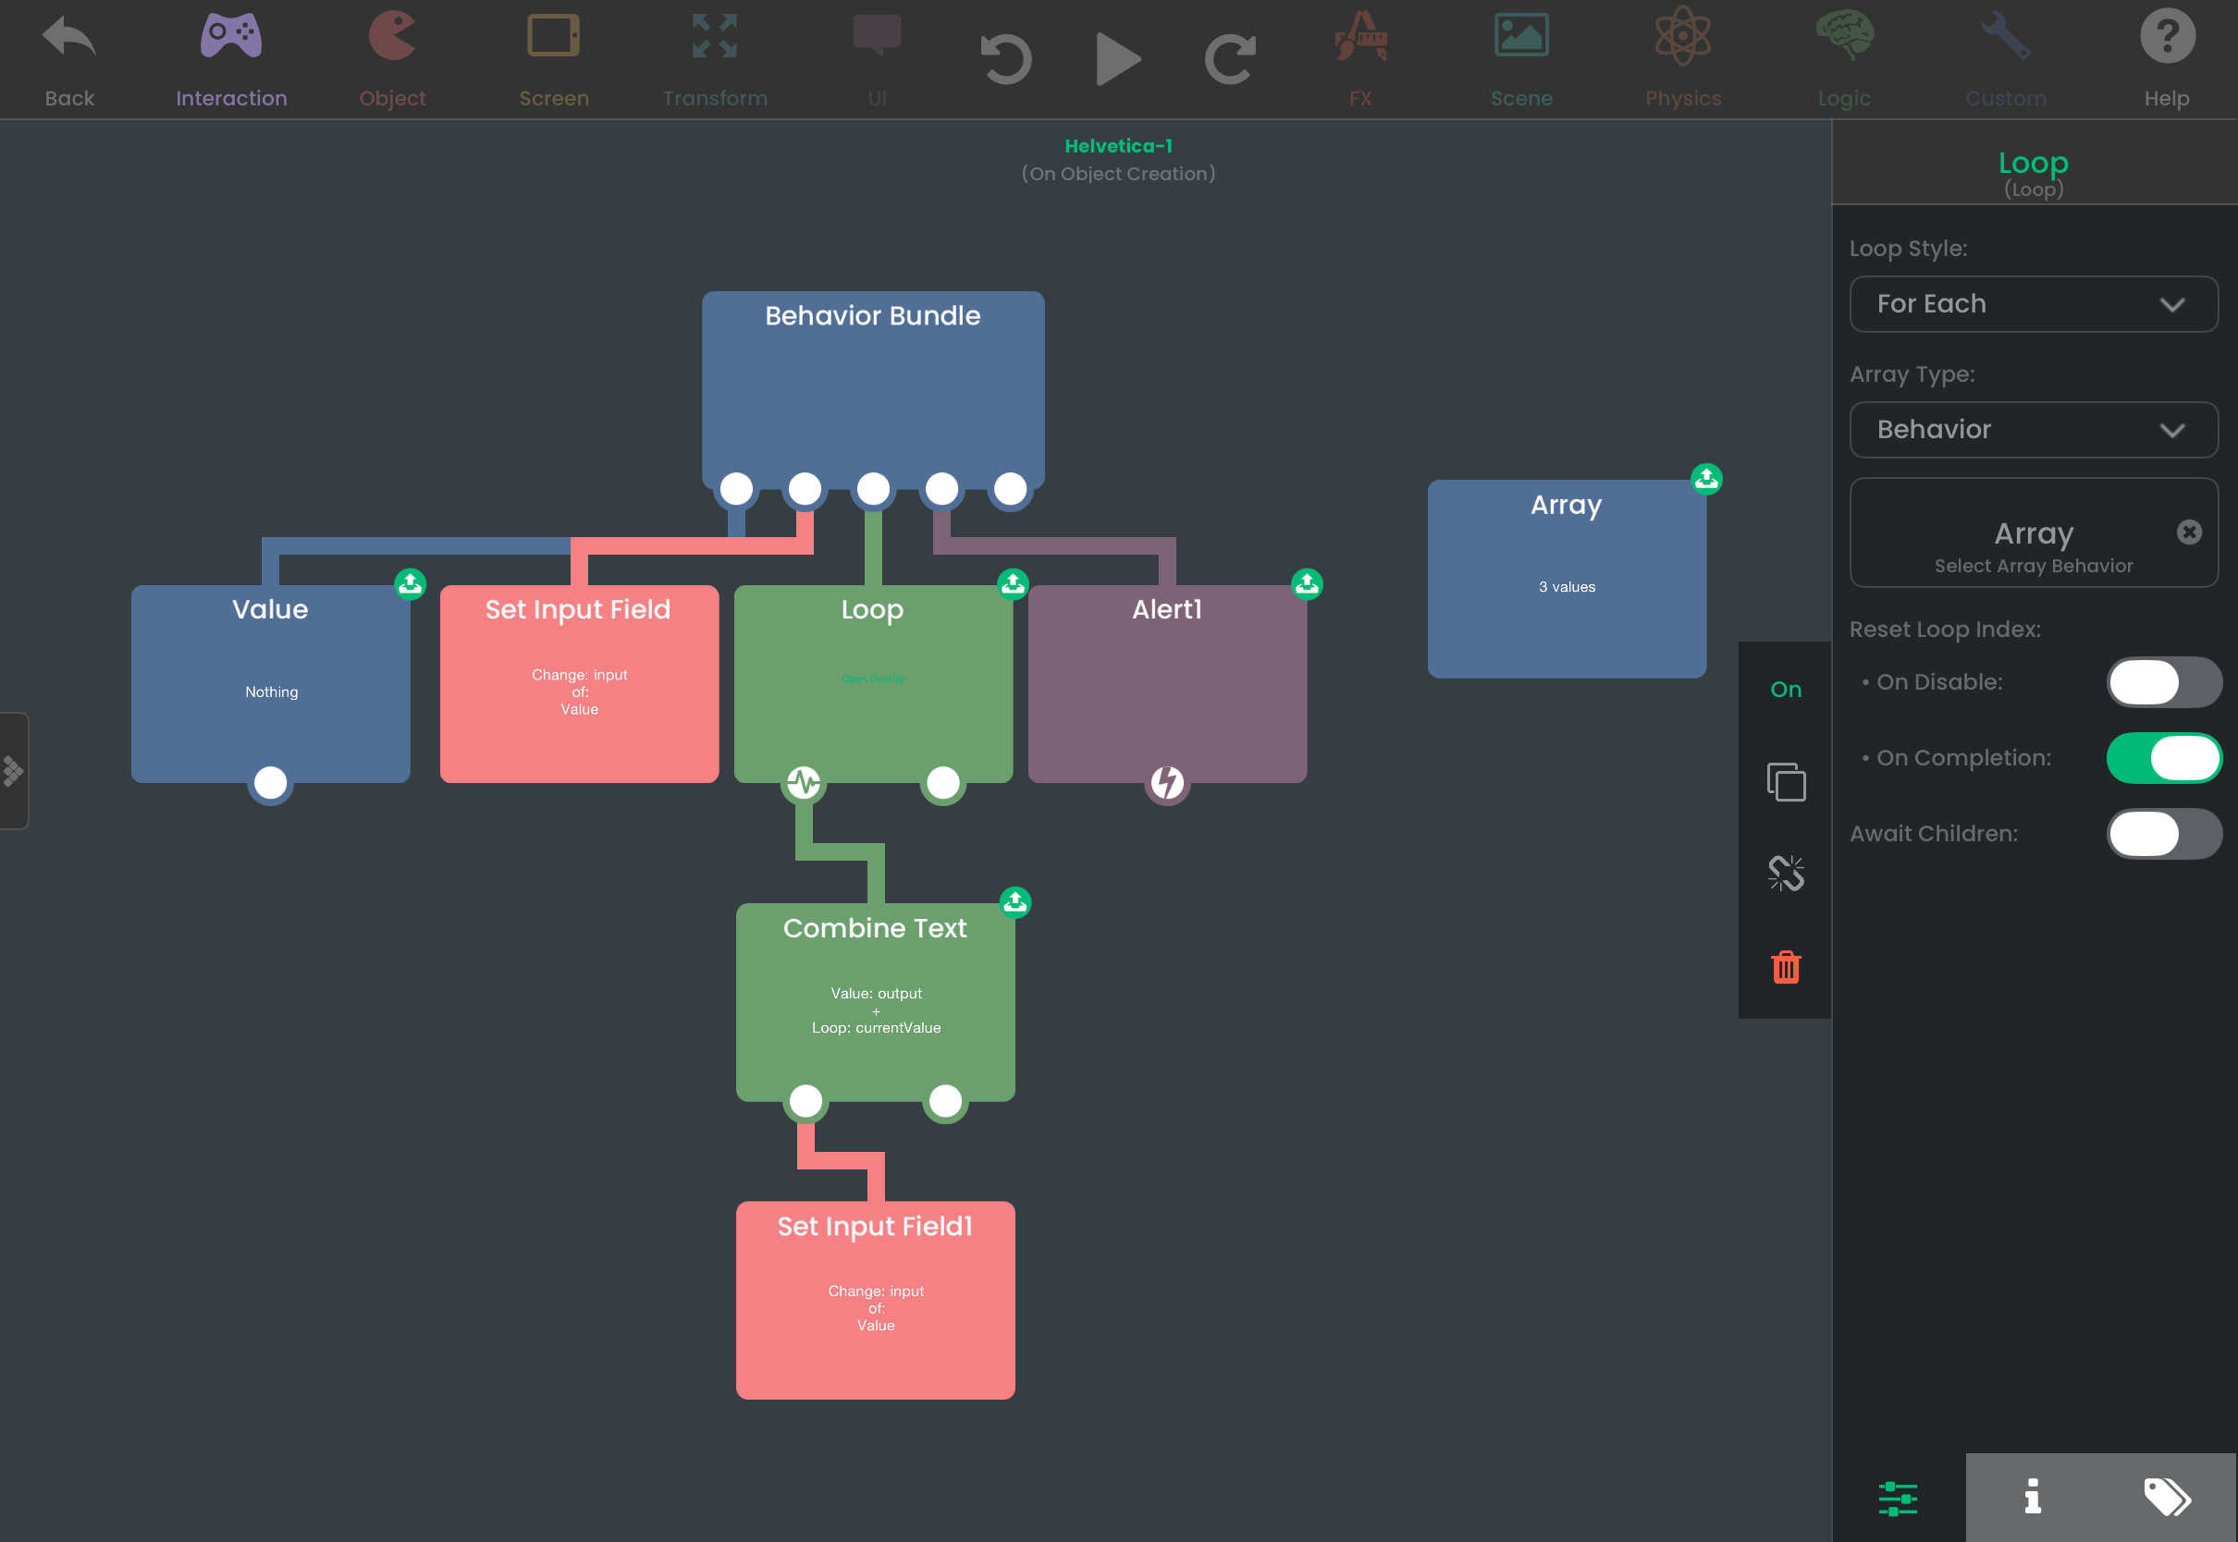Expand the left side panel handle
This screenshot has height=1542, width=2238.
(14, 771)
